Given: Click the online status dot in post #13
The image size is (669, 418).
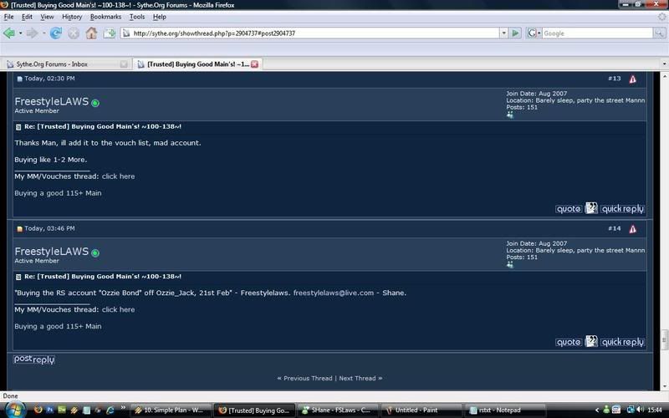Looking at the screenshot, I should click(95, 103).
